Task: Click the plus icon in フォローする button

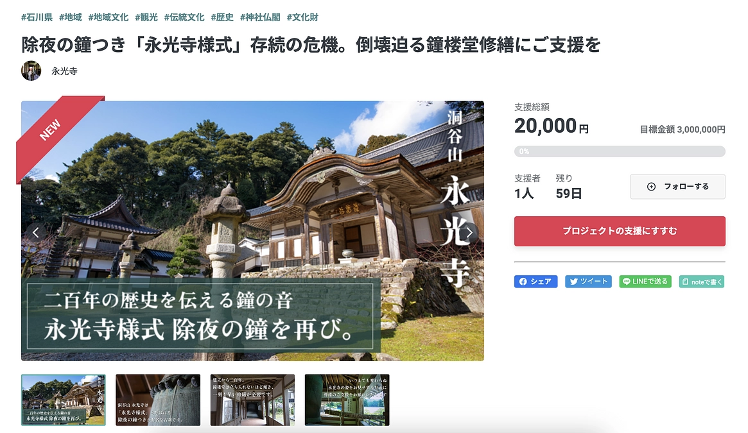Action: click(651, 187)
